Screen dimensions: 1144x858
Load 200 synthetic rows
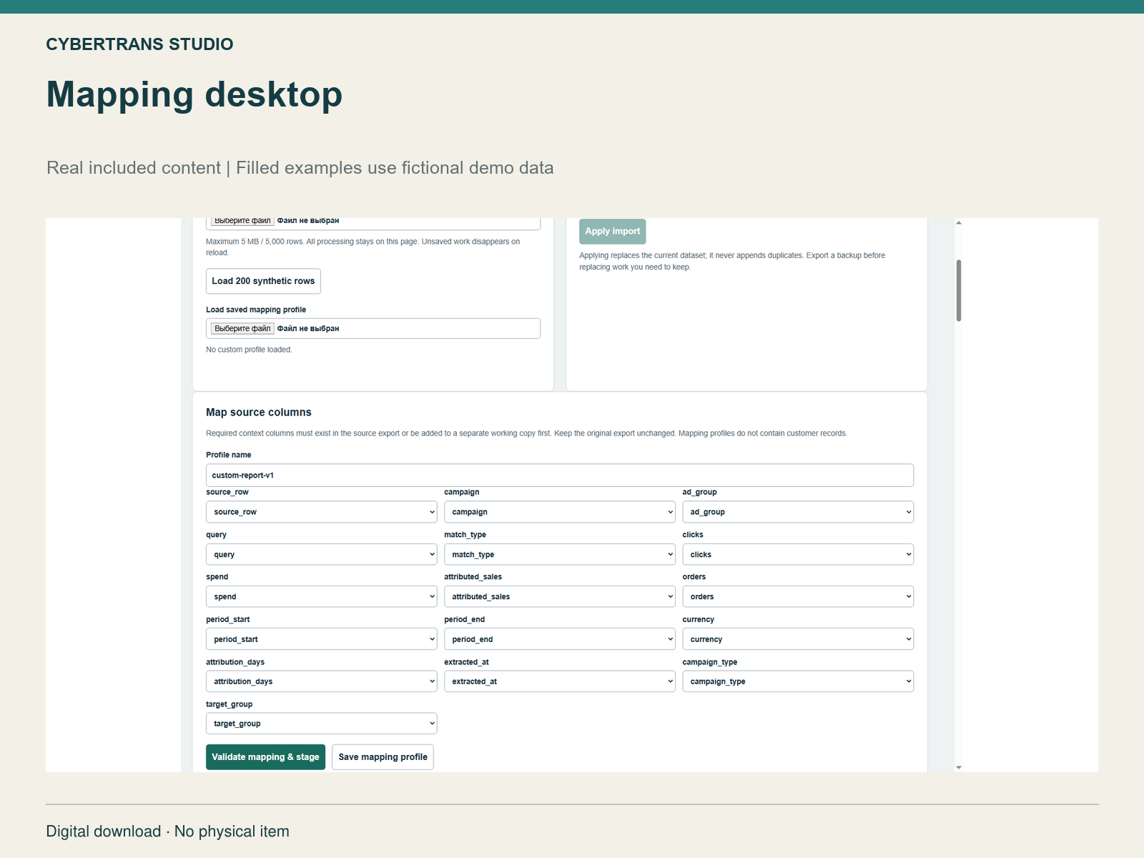263,281
